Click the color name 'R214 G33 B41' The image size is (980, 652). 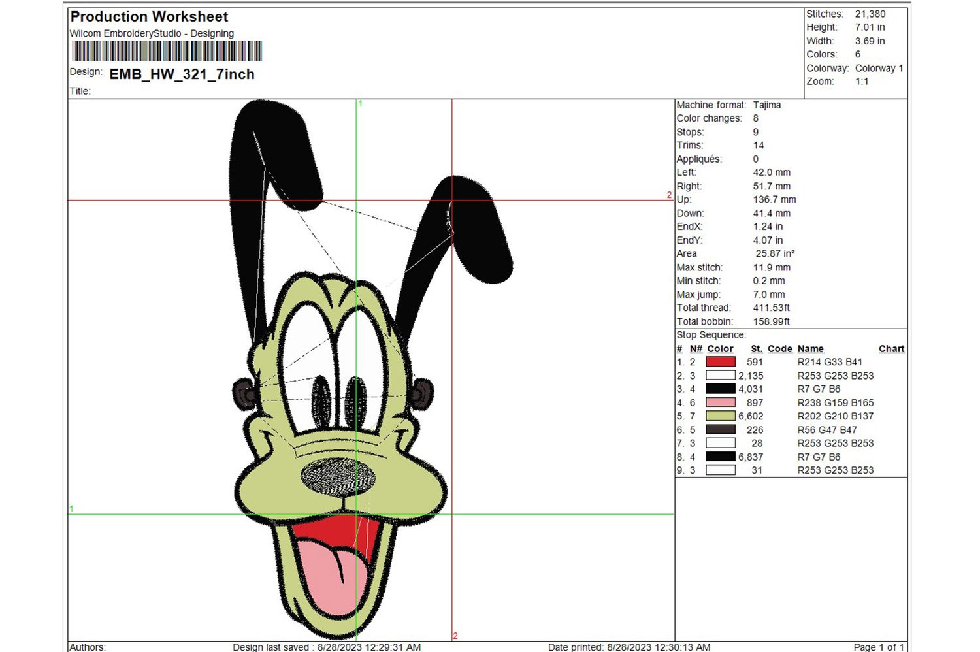(x=830, y=362)
